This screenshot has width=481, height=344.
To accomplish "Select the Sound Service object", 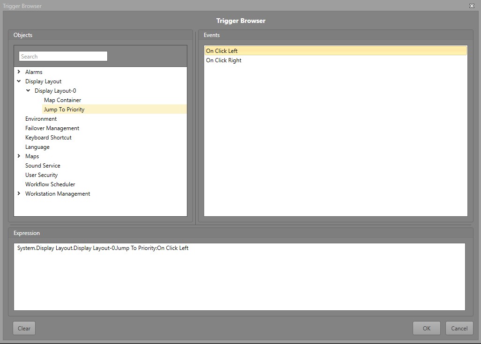I will [43, 166].
